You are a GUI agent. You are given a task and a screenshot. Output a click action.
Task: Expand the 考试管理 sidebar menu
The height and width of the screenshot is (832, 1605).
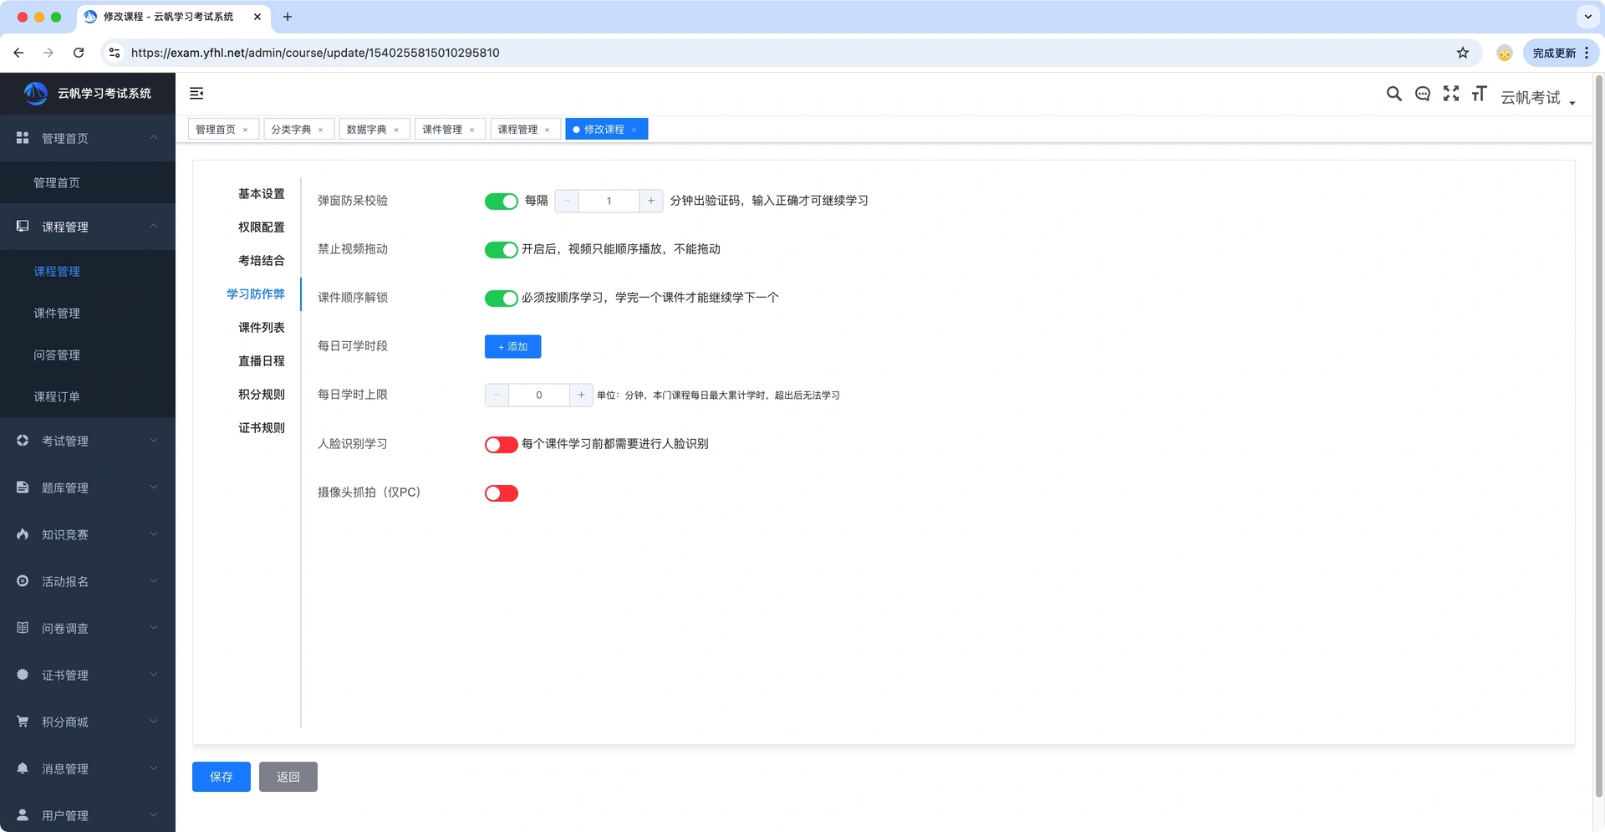tap(88, 441)
